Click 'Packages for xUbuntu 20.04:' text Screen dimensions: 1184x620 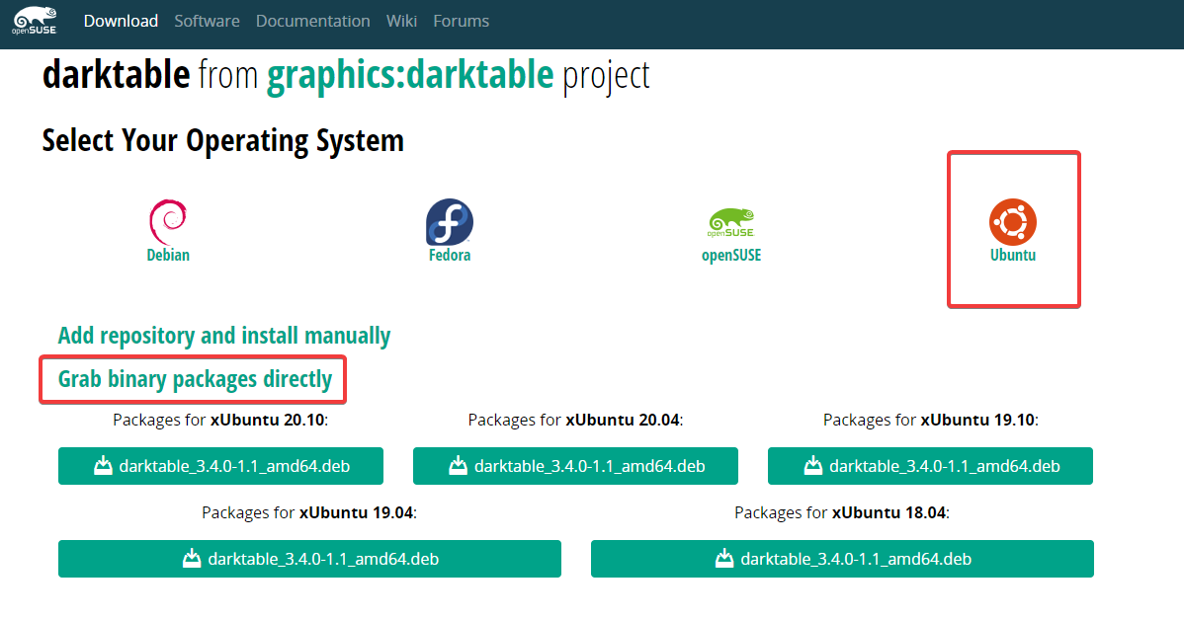point(575,421)
